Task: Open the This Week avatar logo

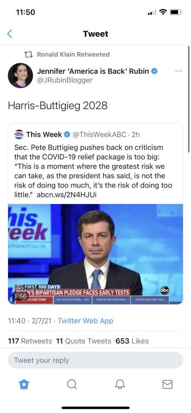Action: coord(19,135)
